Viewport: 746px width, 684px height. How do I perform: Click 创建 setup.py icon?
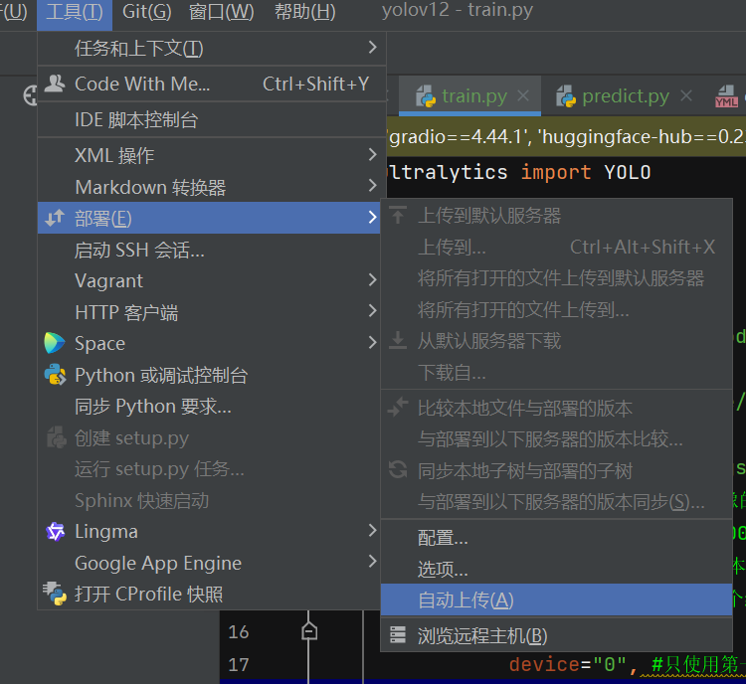(x=56, y=437)
